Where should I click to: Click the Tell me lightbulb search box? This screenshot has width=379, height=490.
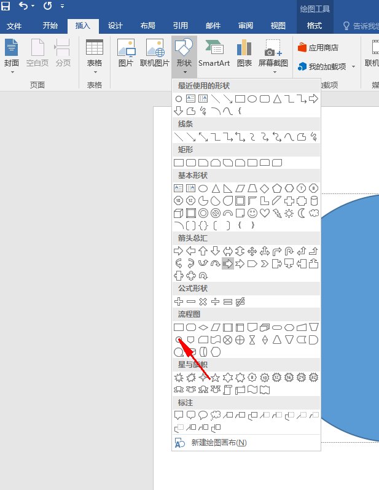(361, 26)
